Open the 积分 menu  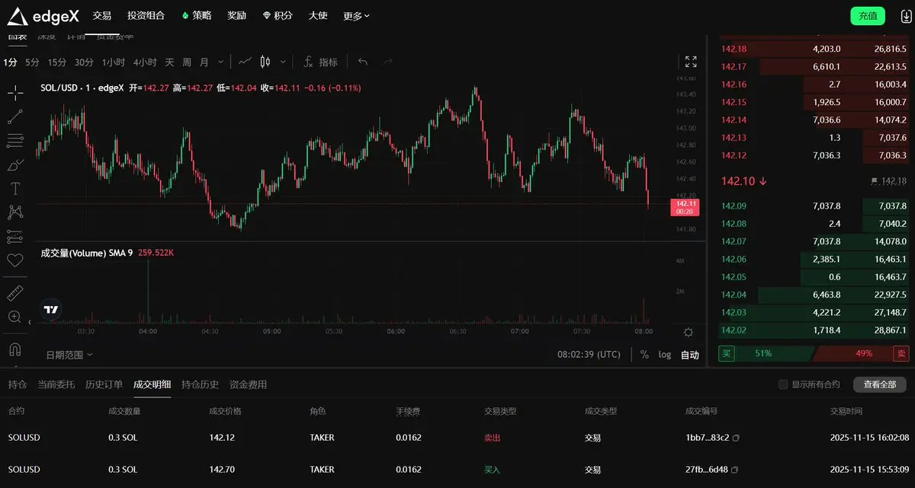[x=277, y=16]
